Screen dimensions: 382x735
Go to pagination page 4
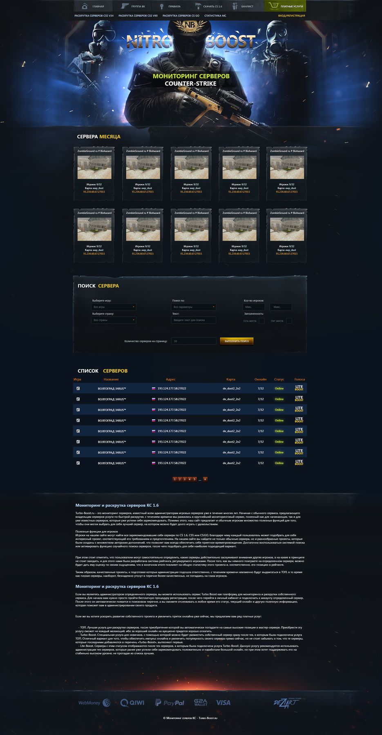click(x=190, y=479)
